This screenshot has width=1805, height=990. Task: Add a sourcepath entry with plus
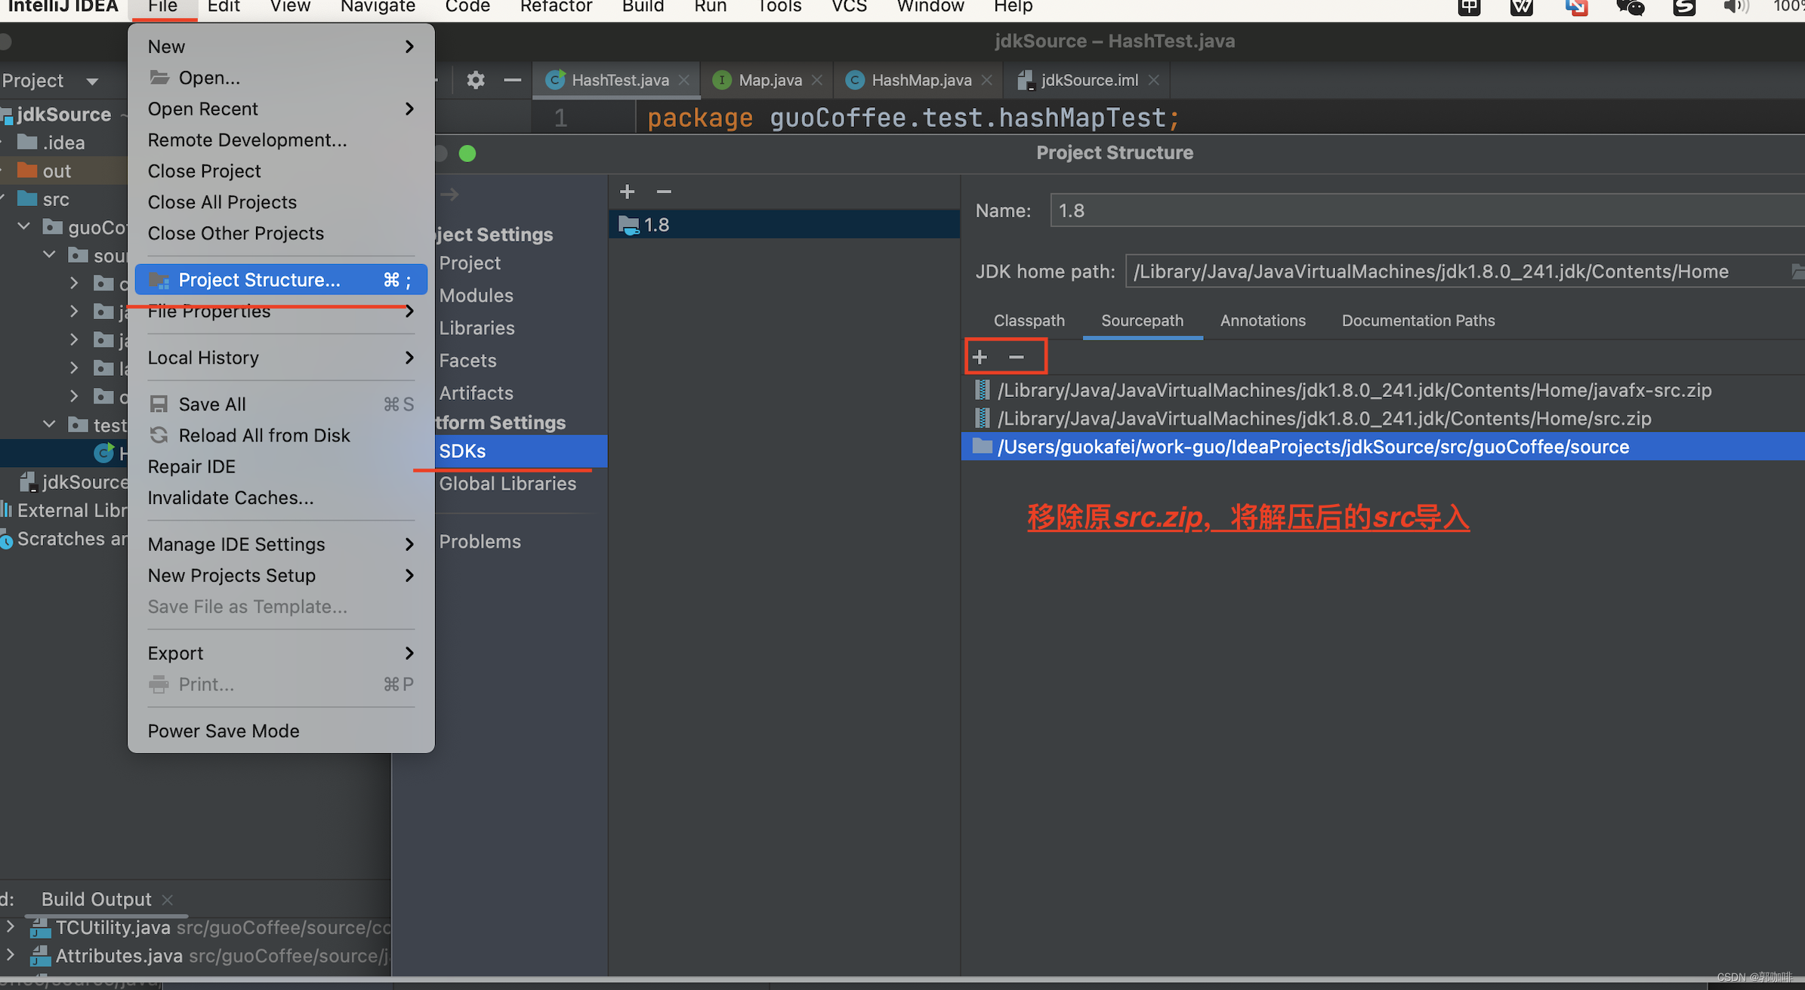[x=980, y=357]
